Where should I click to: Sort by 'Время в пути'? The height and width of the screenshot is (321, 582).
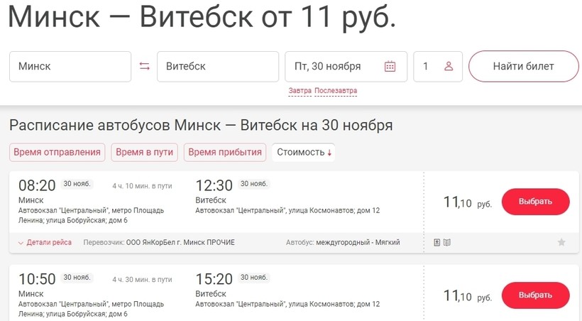(x=144, y=152)
